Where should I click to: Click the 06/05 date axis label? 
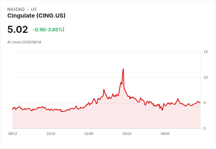165,133
